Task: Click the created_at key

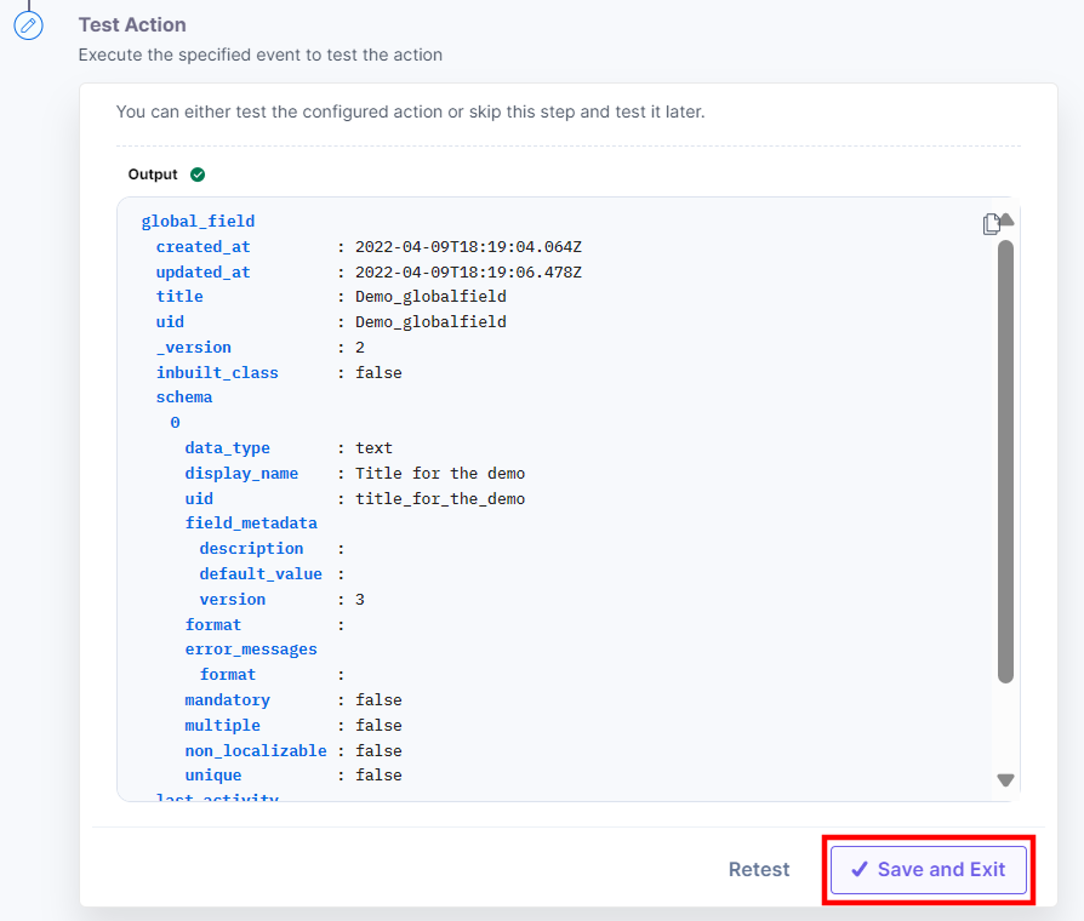Action: [203, 246]
